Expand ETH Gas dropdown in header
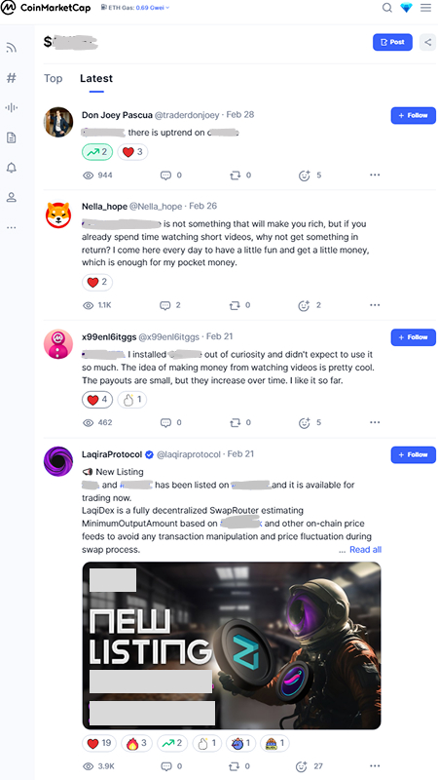 tap(135, 8)
